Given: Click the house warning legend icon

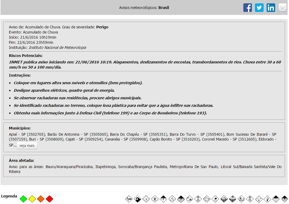Looking at the screenshot, I should [190, 199].
